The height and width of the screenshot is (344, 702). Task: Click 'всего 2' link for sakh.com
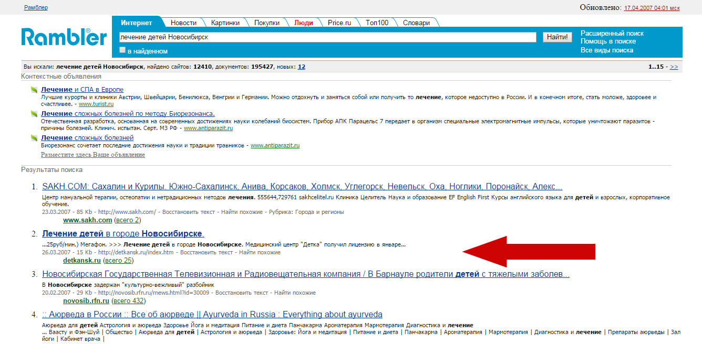pos(127,220)
